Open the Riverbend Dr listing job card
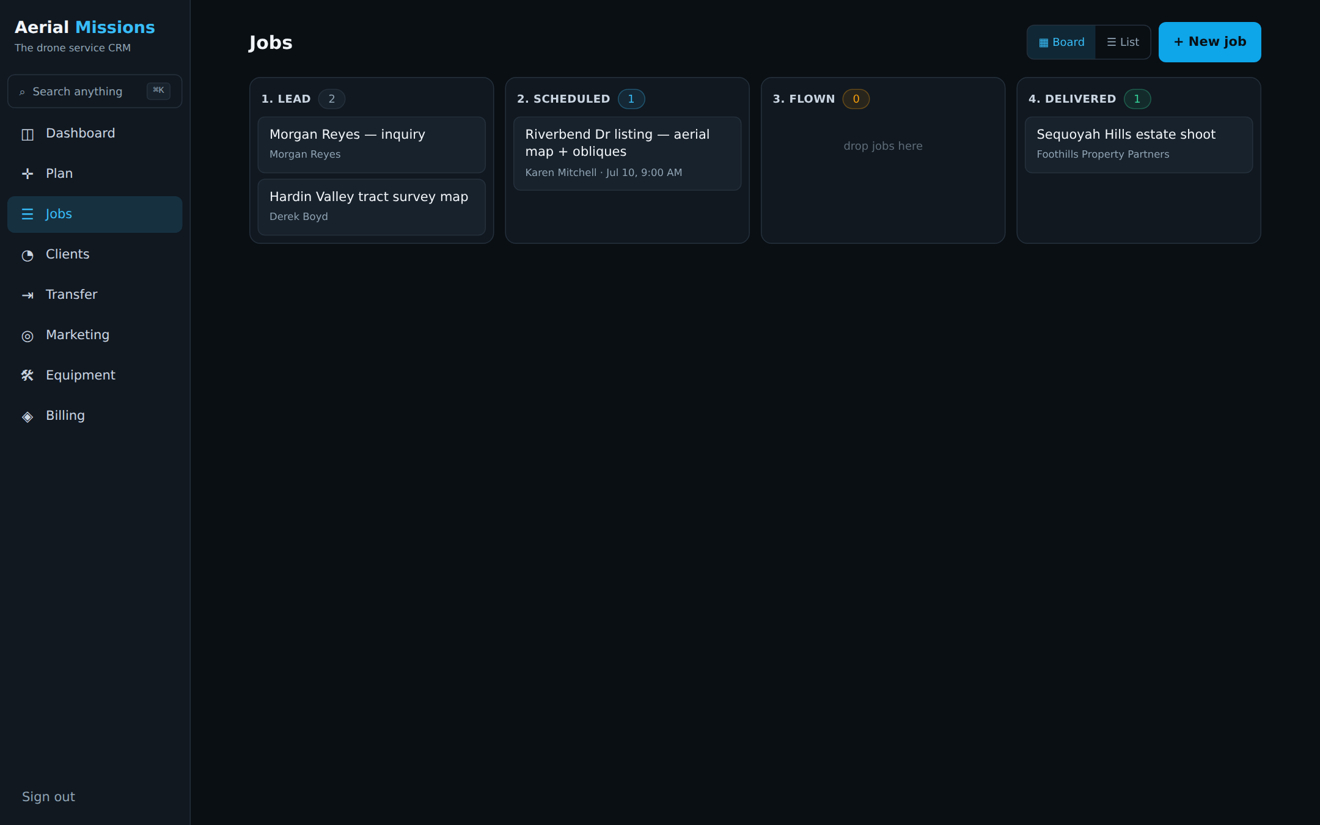Viewport: 1320px width, 825px height. pos(627,153)
